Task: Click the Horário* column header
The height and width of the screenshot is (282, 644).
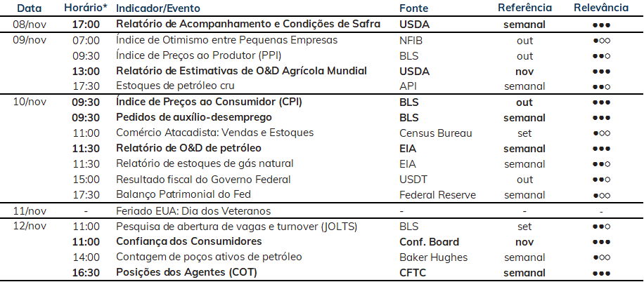Action: tap(86, 8)
